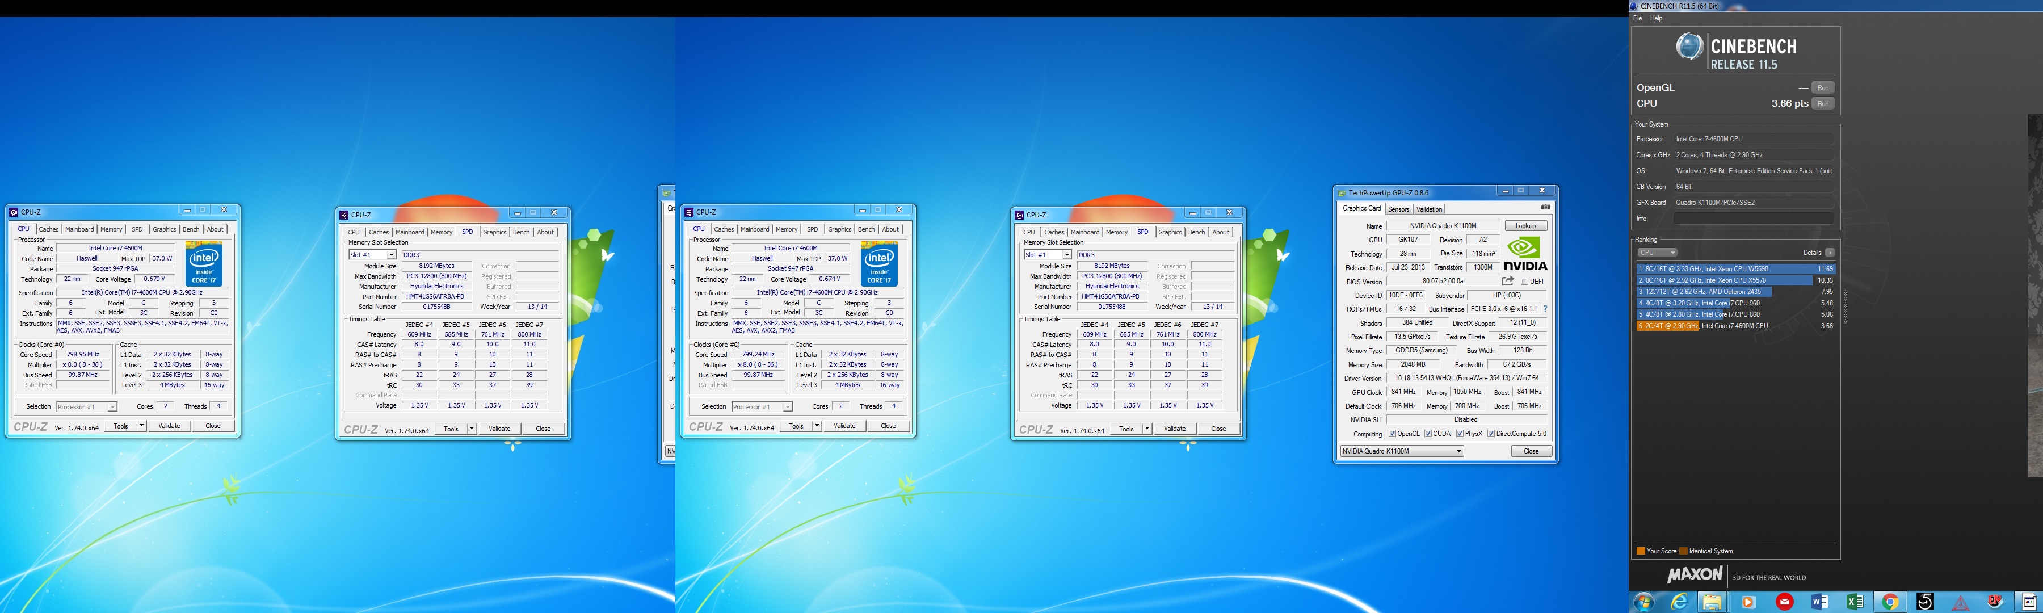Open the red triangle taskbar icon
This screenshot has width=2043, height=613.
click(x=1961, y=603)
